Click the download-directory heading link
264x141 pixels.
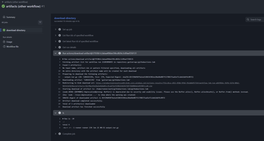click(x=65, y=18)
